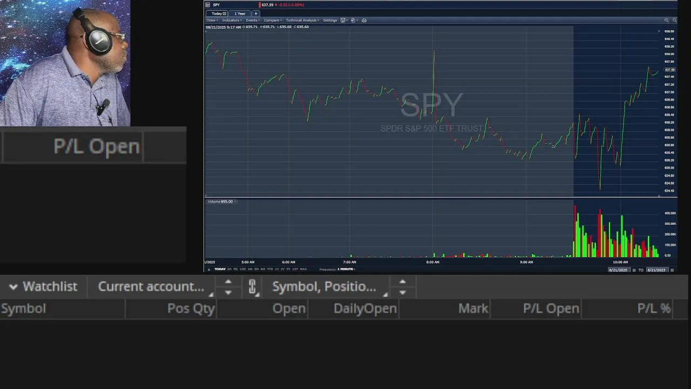This screenshot has height=389, width=691.
Task: Open chart Settings
Action: [x=330, y=20]
